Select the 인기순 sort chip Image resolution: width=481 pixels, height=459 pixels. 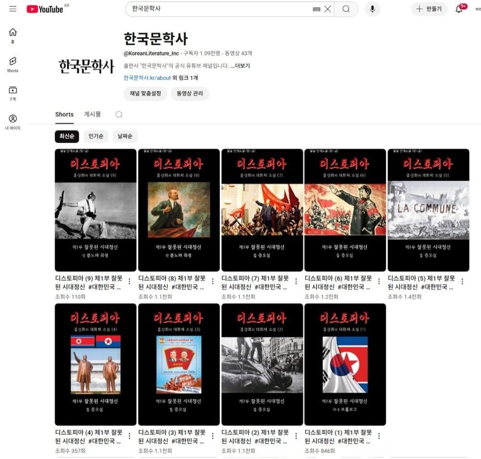(96, 136)
